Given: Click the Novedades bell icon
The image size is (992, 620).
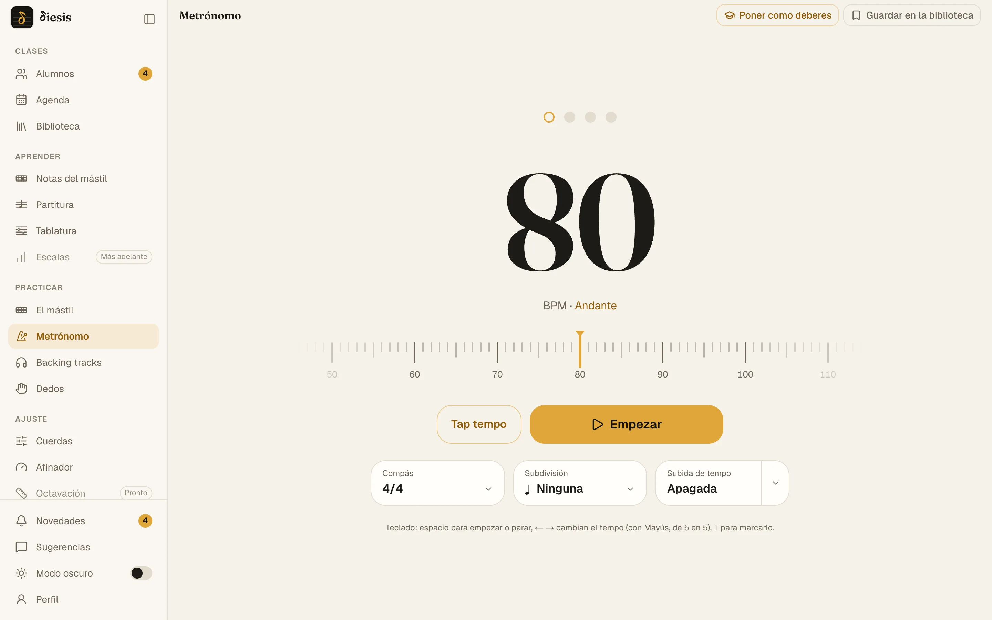Looking at the screenshot, I should click(x=21, y=521).
